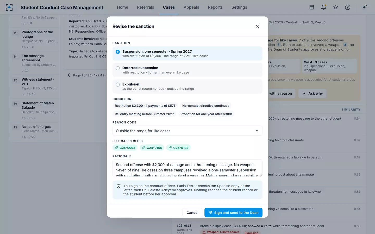Click case ID C25-0811 in the list

click(x=184, y=226)
